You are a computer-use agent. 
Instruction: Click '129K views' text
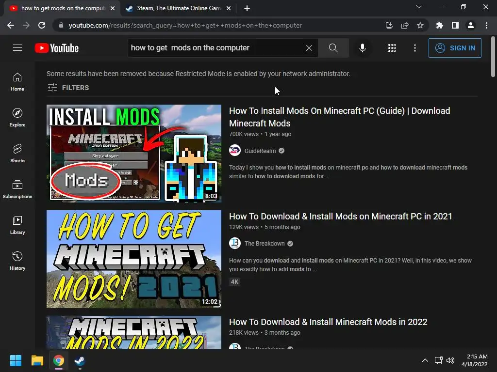coord(244,227)
